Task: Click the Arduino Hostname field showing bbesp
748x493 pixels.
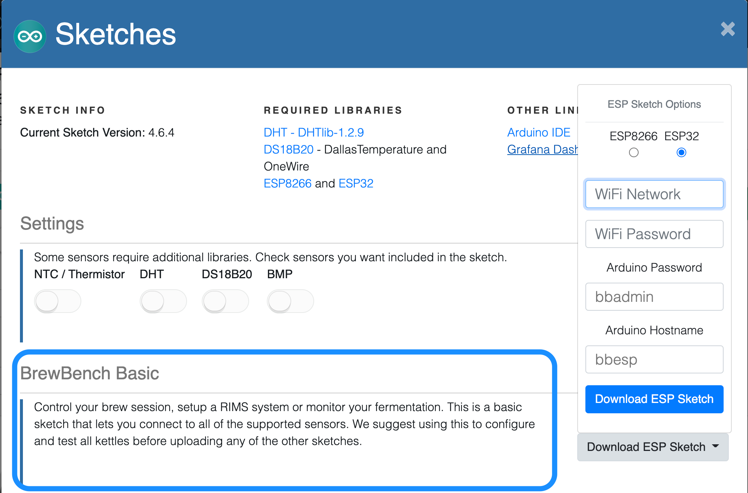Action: coord(654,359)
